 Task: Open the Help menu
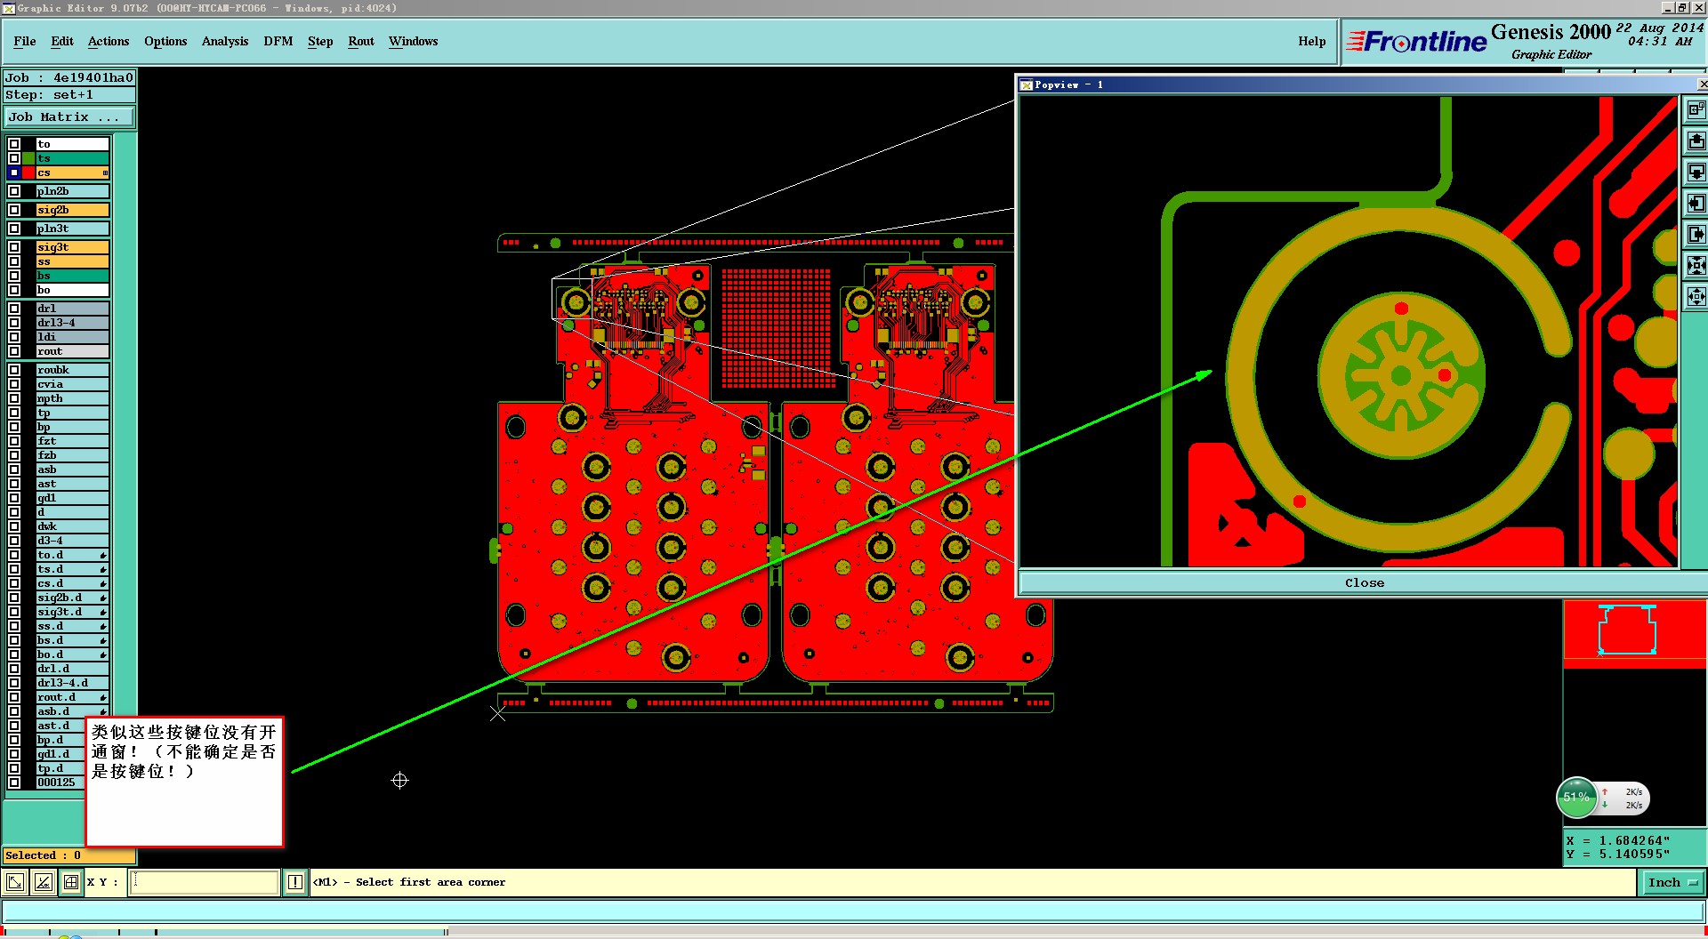[1311, 41]
